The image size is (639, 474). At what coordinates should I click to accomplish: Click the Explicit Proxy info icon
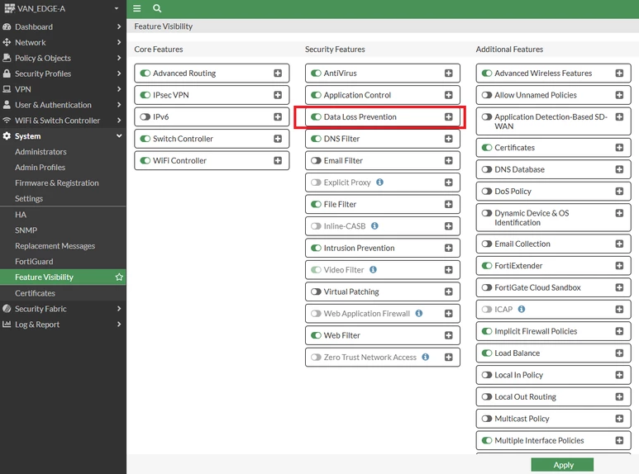tap(379, 182)
